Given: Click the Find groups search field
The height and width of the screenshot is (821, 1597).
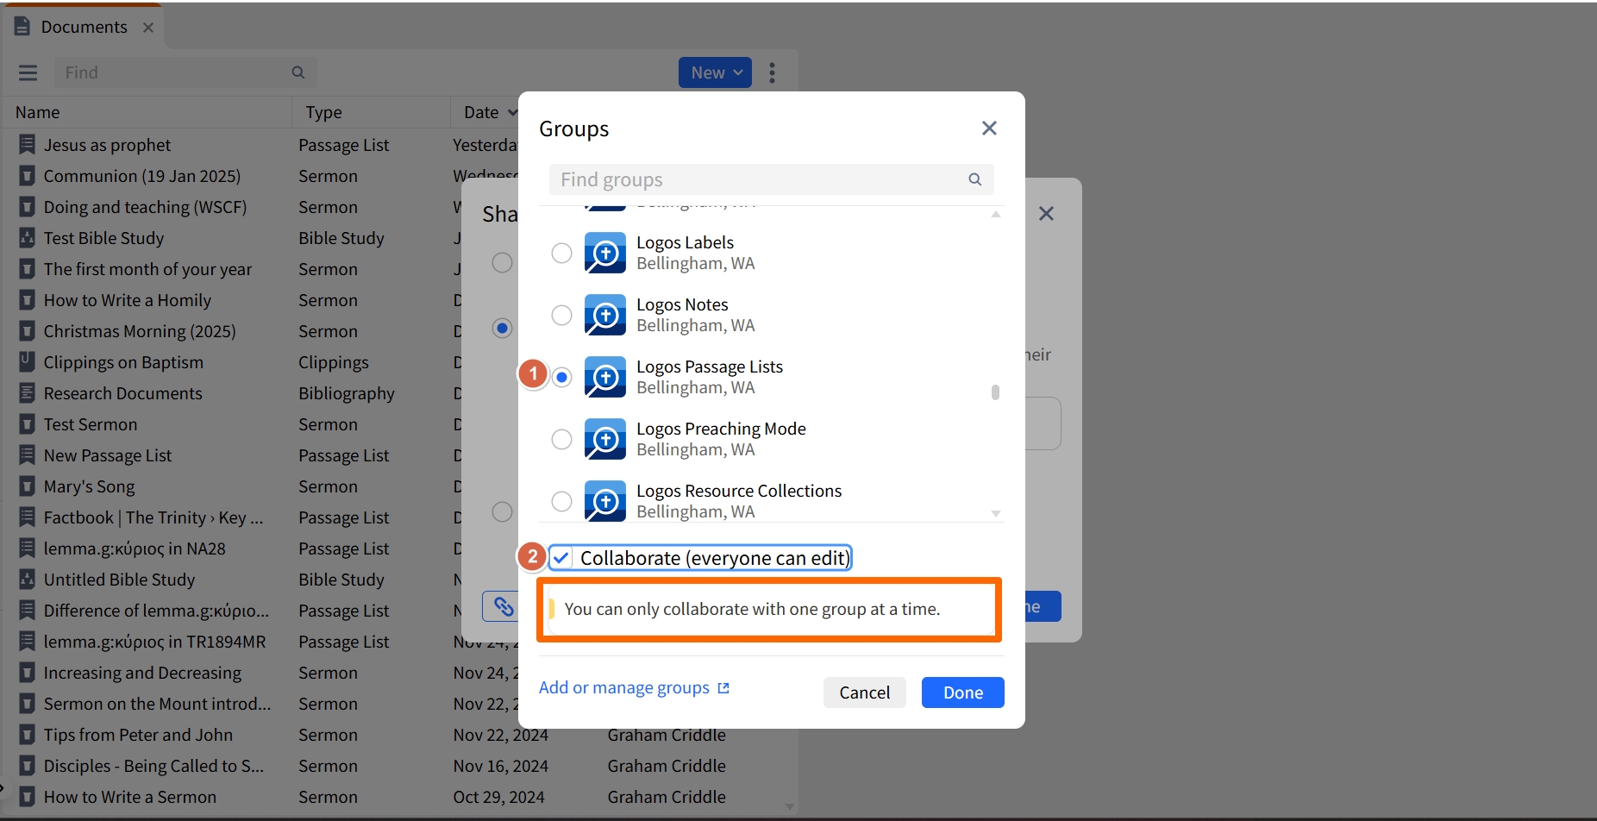Looking at the screenshot, I should pos(771,179).
